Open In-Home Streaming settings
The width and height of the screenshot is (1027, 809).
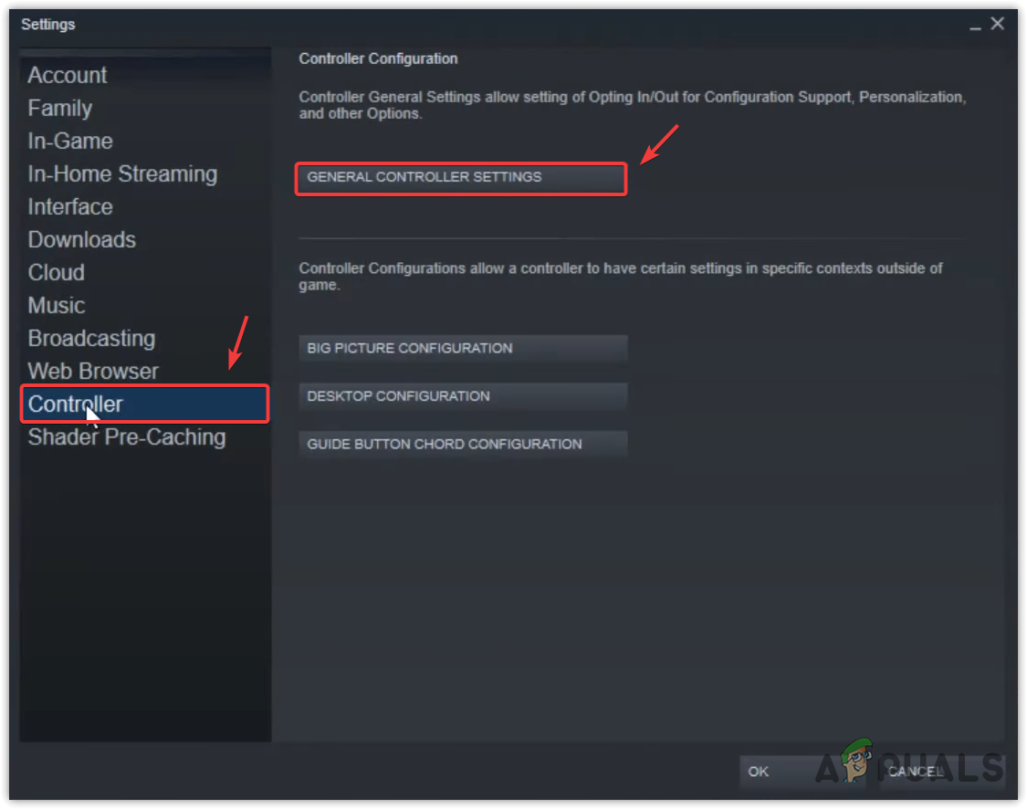pyautogui.click(x=145, y=174)
